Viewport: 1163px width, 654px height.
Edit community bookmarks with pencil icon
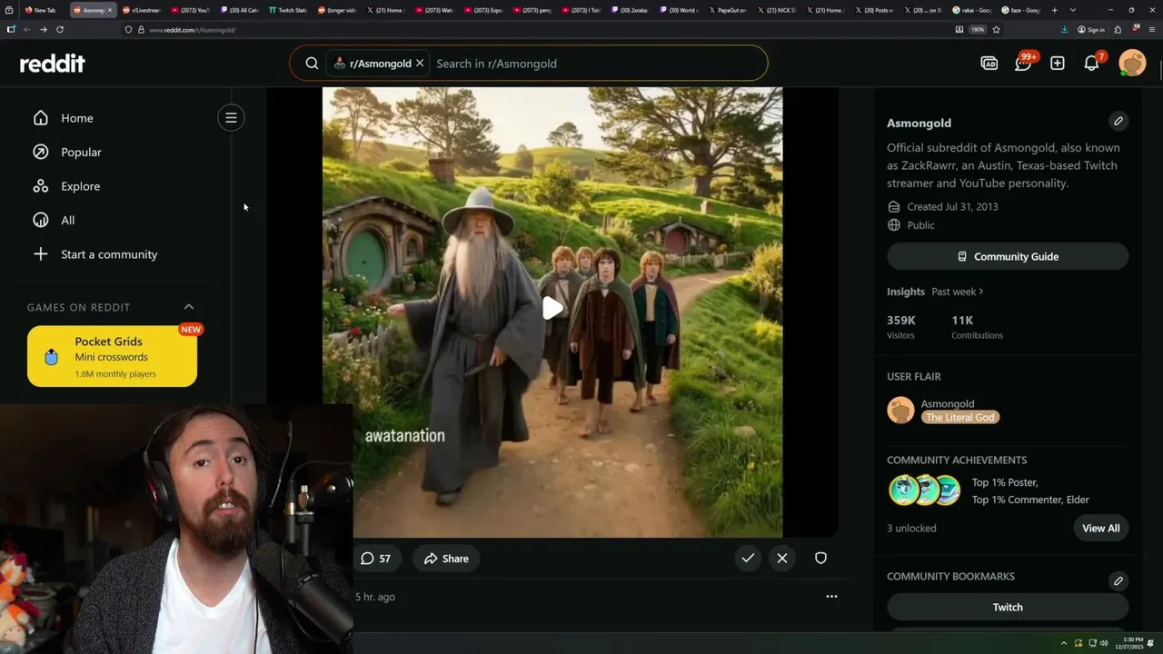click(x=1118, y=580)
